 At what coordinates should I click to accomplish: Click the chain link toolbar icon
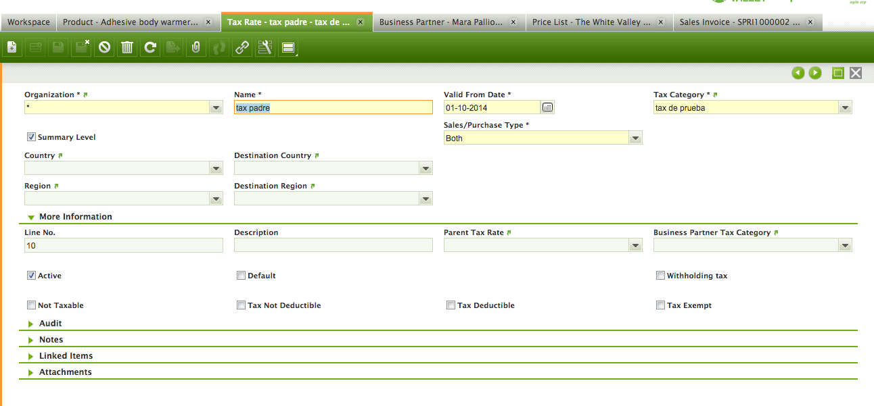tap(242, 47)
